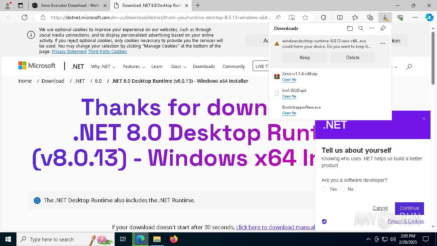Select No for software developer

[342, 189]
